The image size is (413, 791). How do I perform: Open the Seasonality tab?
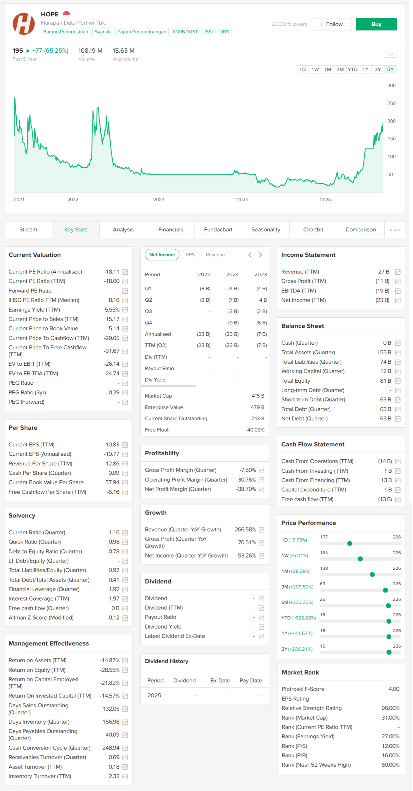265,230
